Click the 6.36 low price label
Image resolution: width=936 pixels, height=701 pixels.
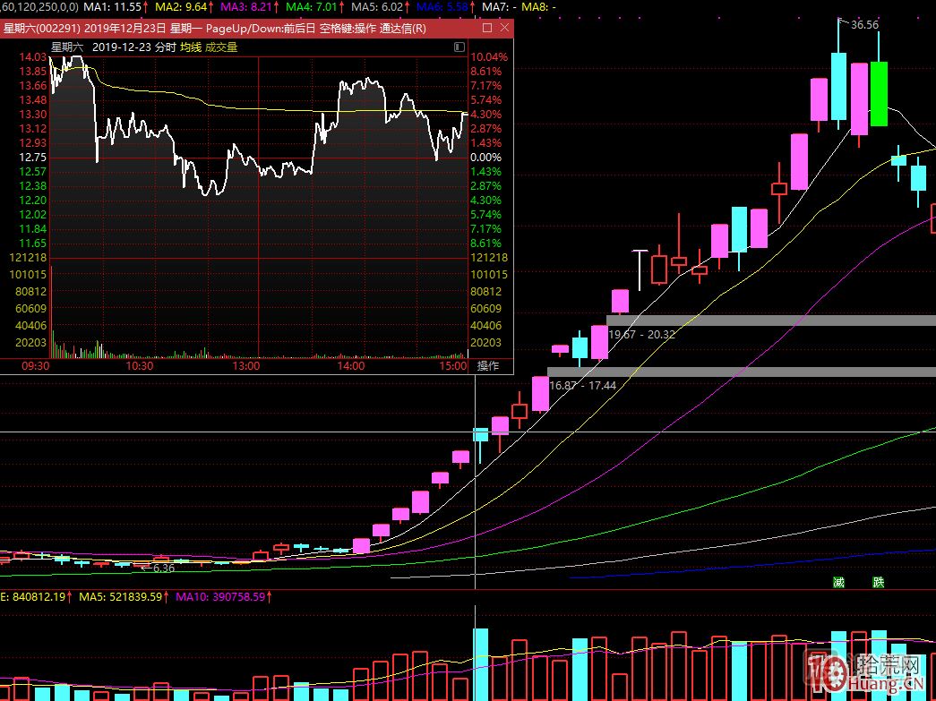tap(163, 568)
